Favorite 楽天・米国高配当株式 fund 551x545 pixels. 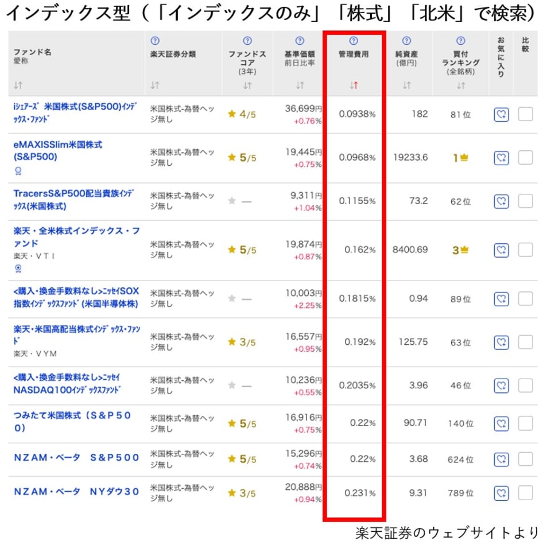501,342
